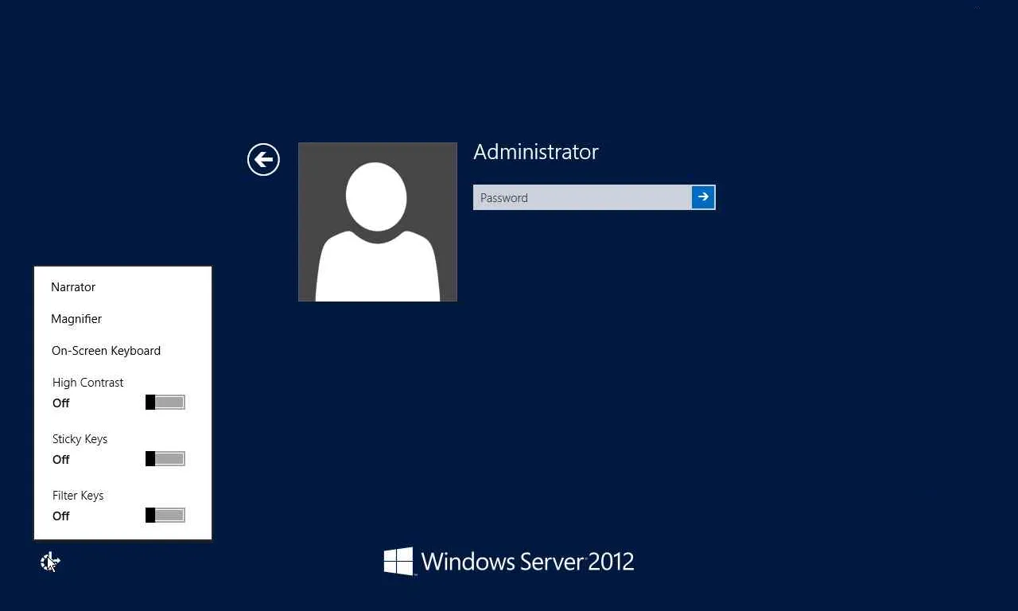
Task: Toggle High Contrast on
Action: coord(165,403)
